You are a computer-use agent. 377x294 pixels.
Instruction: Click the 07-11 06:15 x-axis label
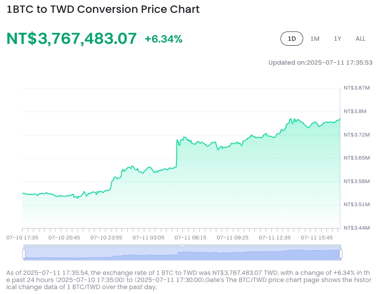point(190,238)
